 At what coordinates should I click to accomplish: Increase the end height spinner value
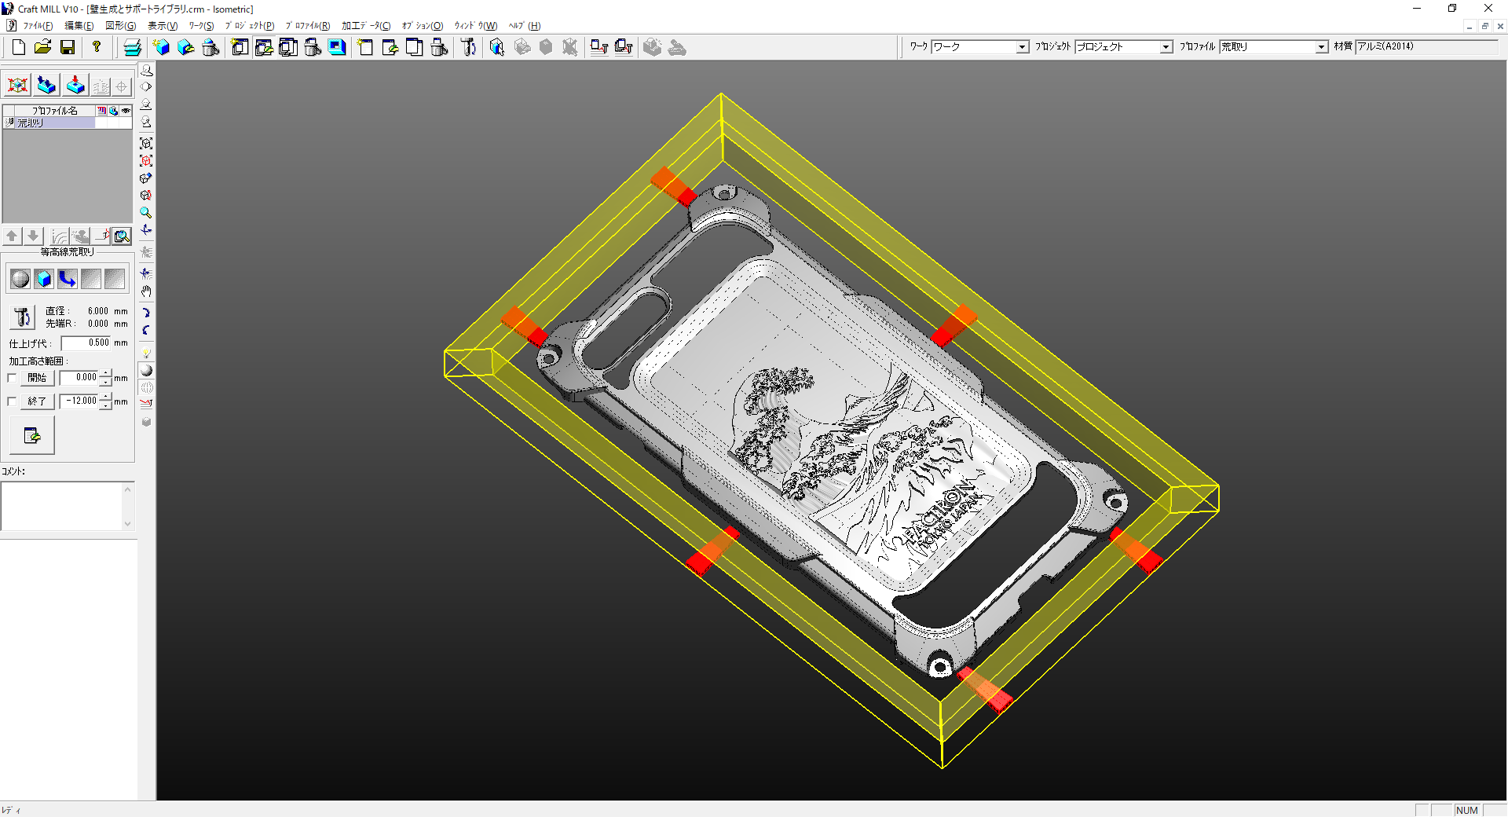pyautogui.click(x=106, y=398)
